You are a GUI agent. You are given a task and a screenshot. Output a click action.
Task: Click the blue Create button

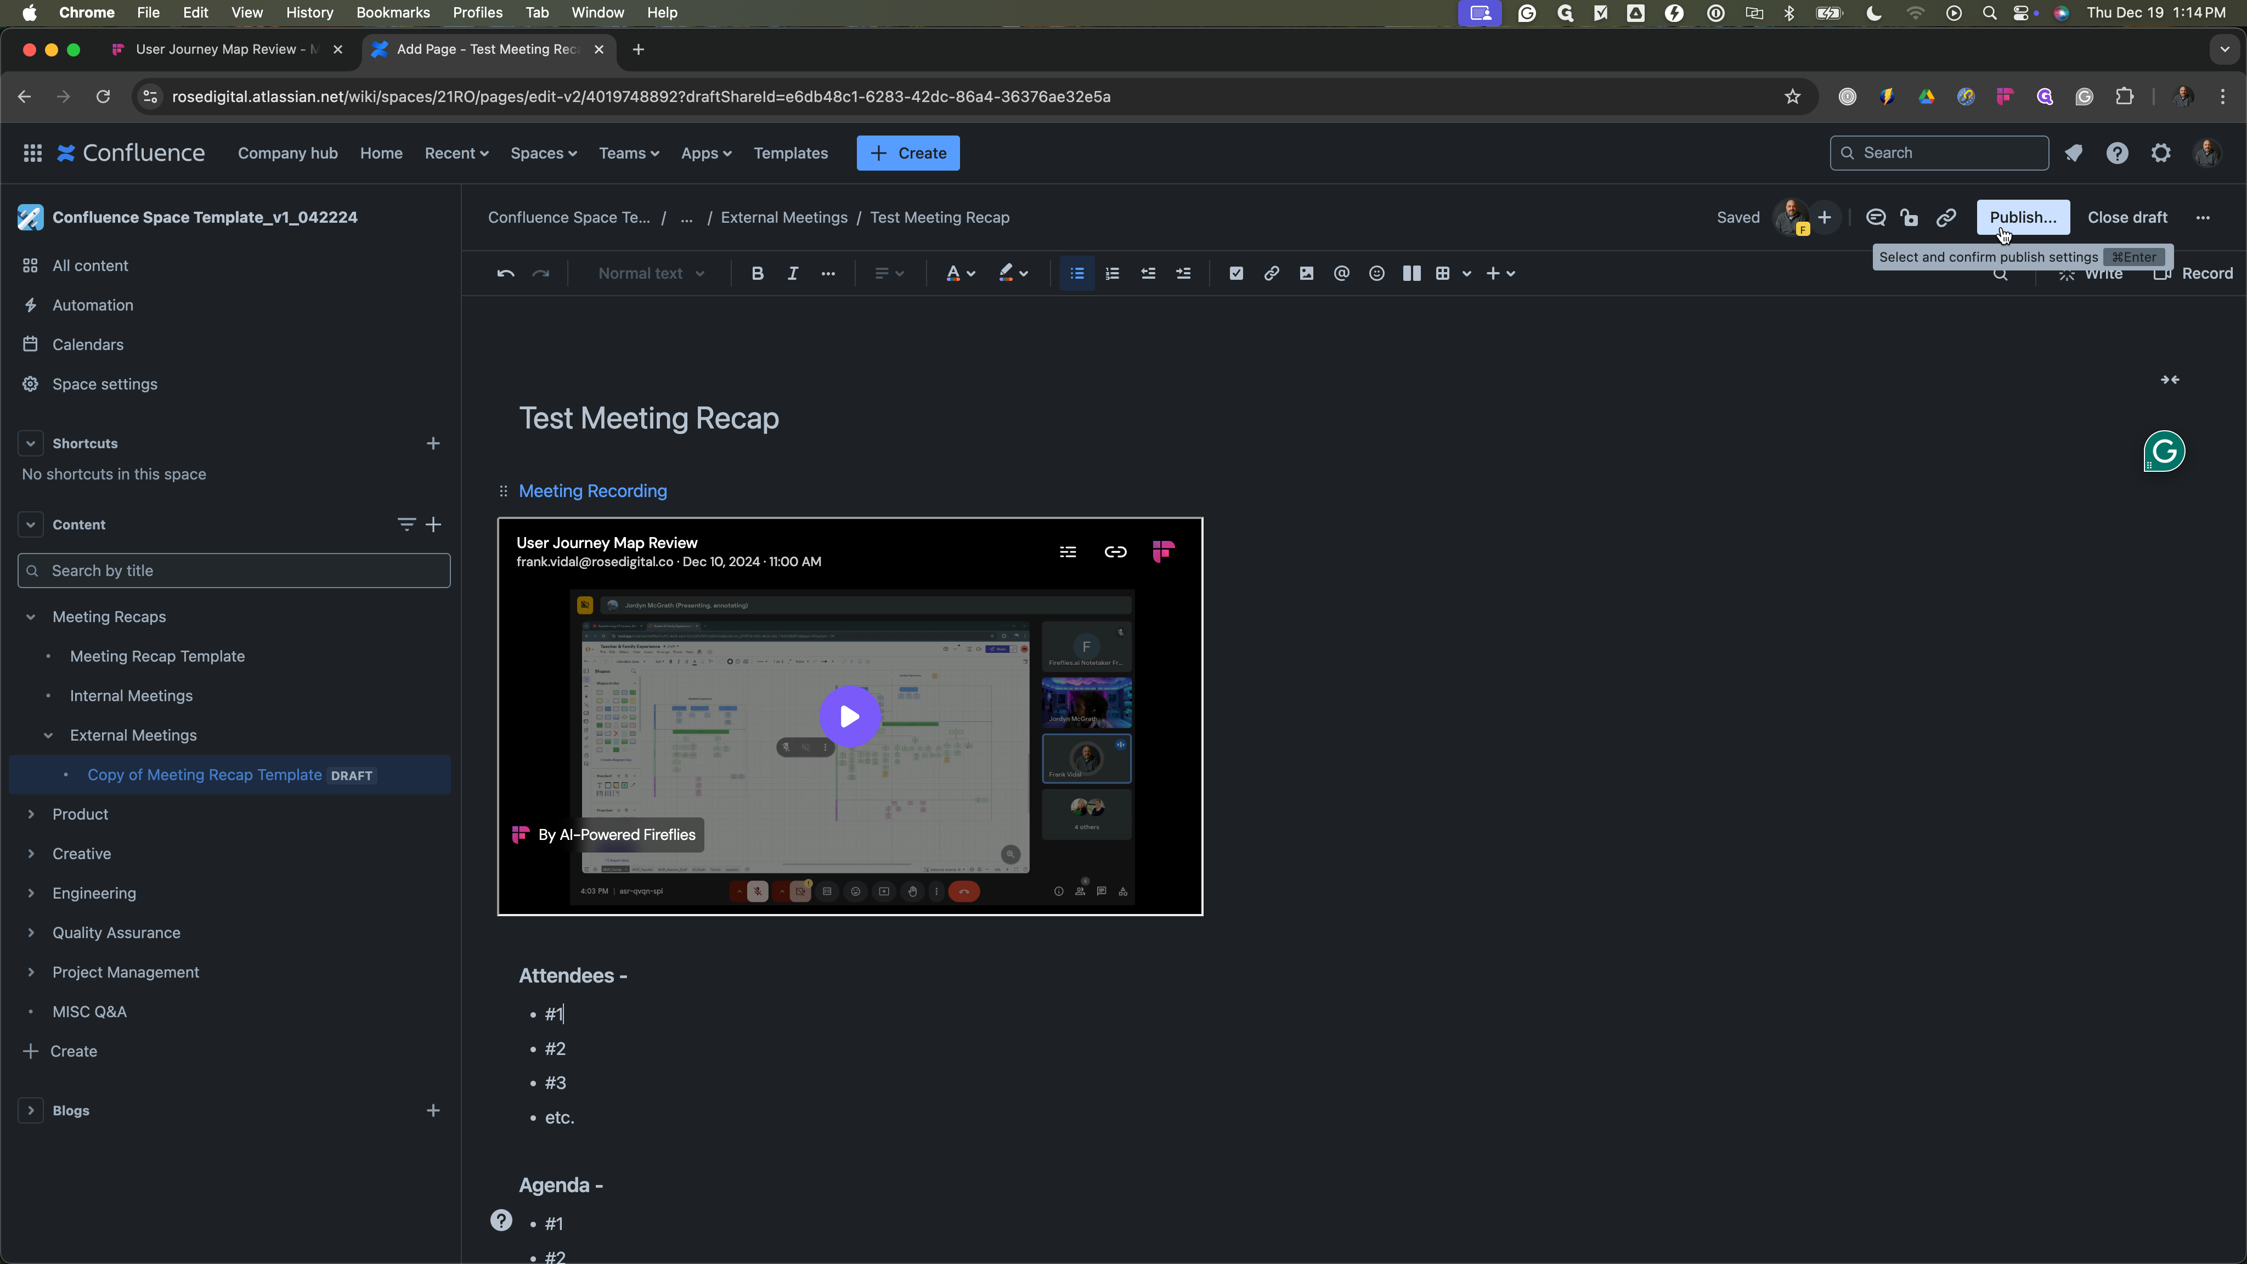pyautogui.click(x=907, y=154)
